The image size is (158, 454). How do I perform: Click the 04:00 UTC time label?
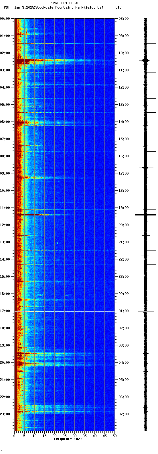tap(124, 363)
